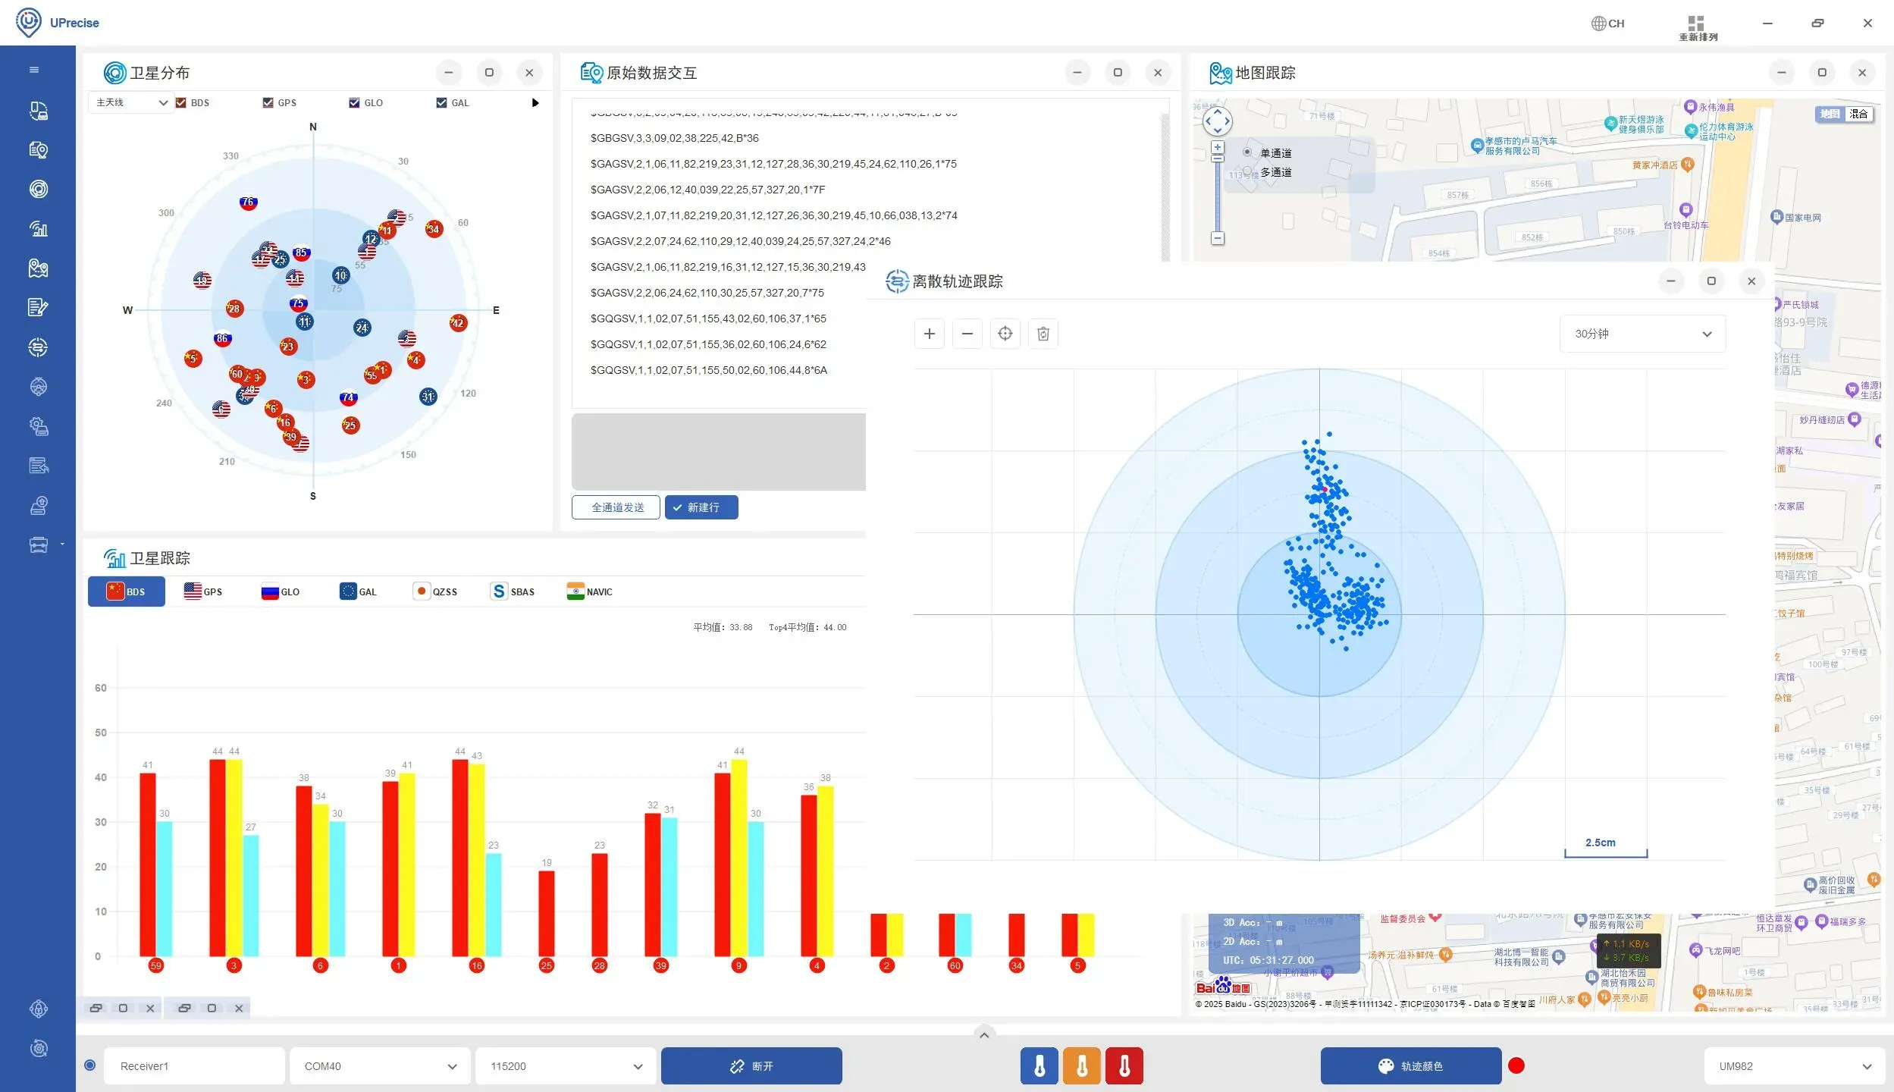This screenshot has width=1894, height=1092.
Task: Click the crosshair recenter icon in trajectory panel
Action: pyautogui.click(x=1005, y=334)
